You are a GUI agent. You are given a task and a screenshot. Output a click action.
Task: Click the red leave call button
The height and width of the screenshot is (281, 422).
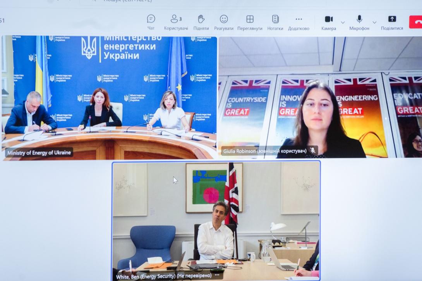pos(416,22)
